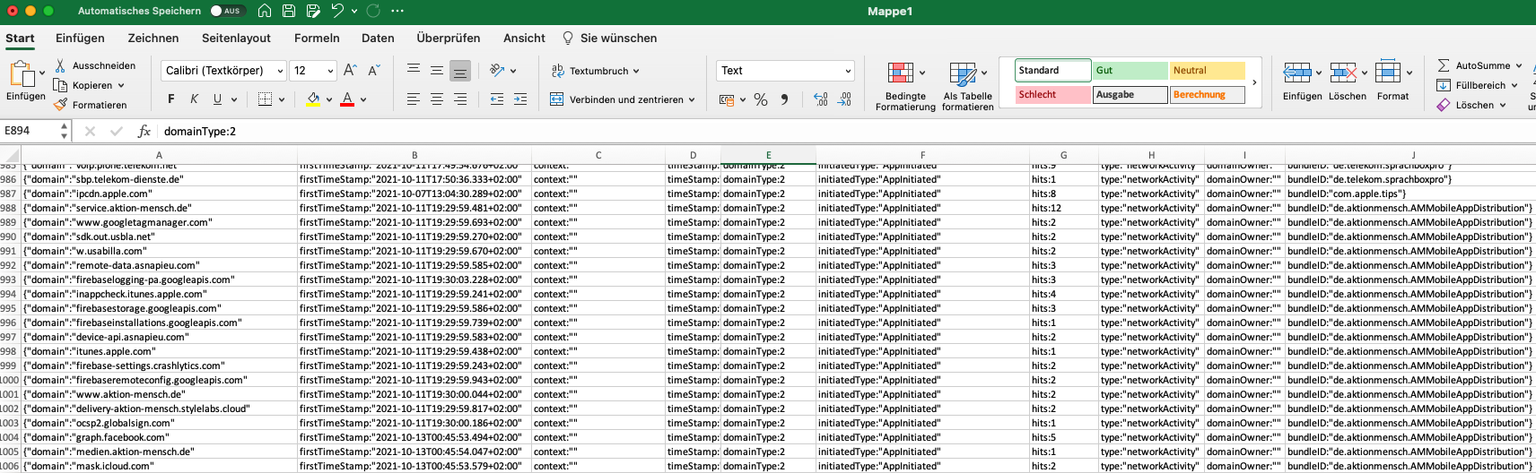Viewport: 1536px width, 473px height.
Task: Toggle bottom vertical alignment icon
Action: 460,70
